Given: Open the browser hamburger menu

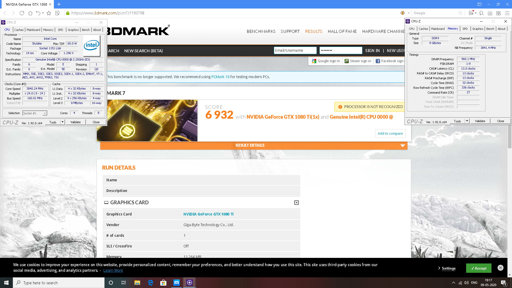Looking at the screenshot, I should pos(507,13).
